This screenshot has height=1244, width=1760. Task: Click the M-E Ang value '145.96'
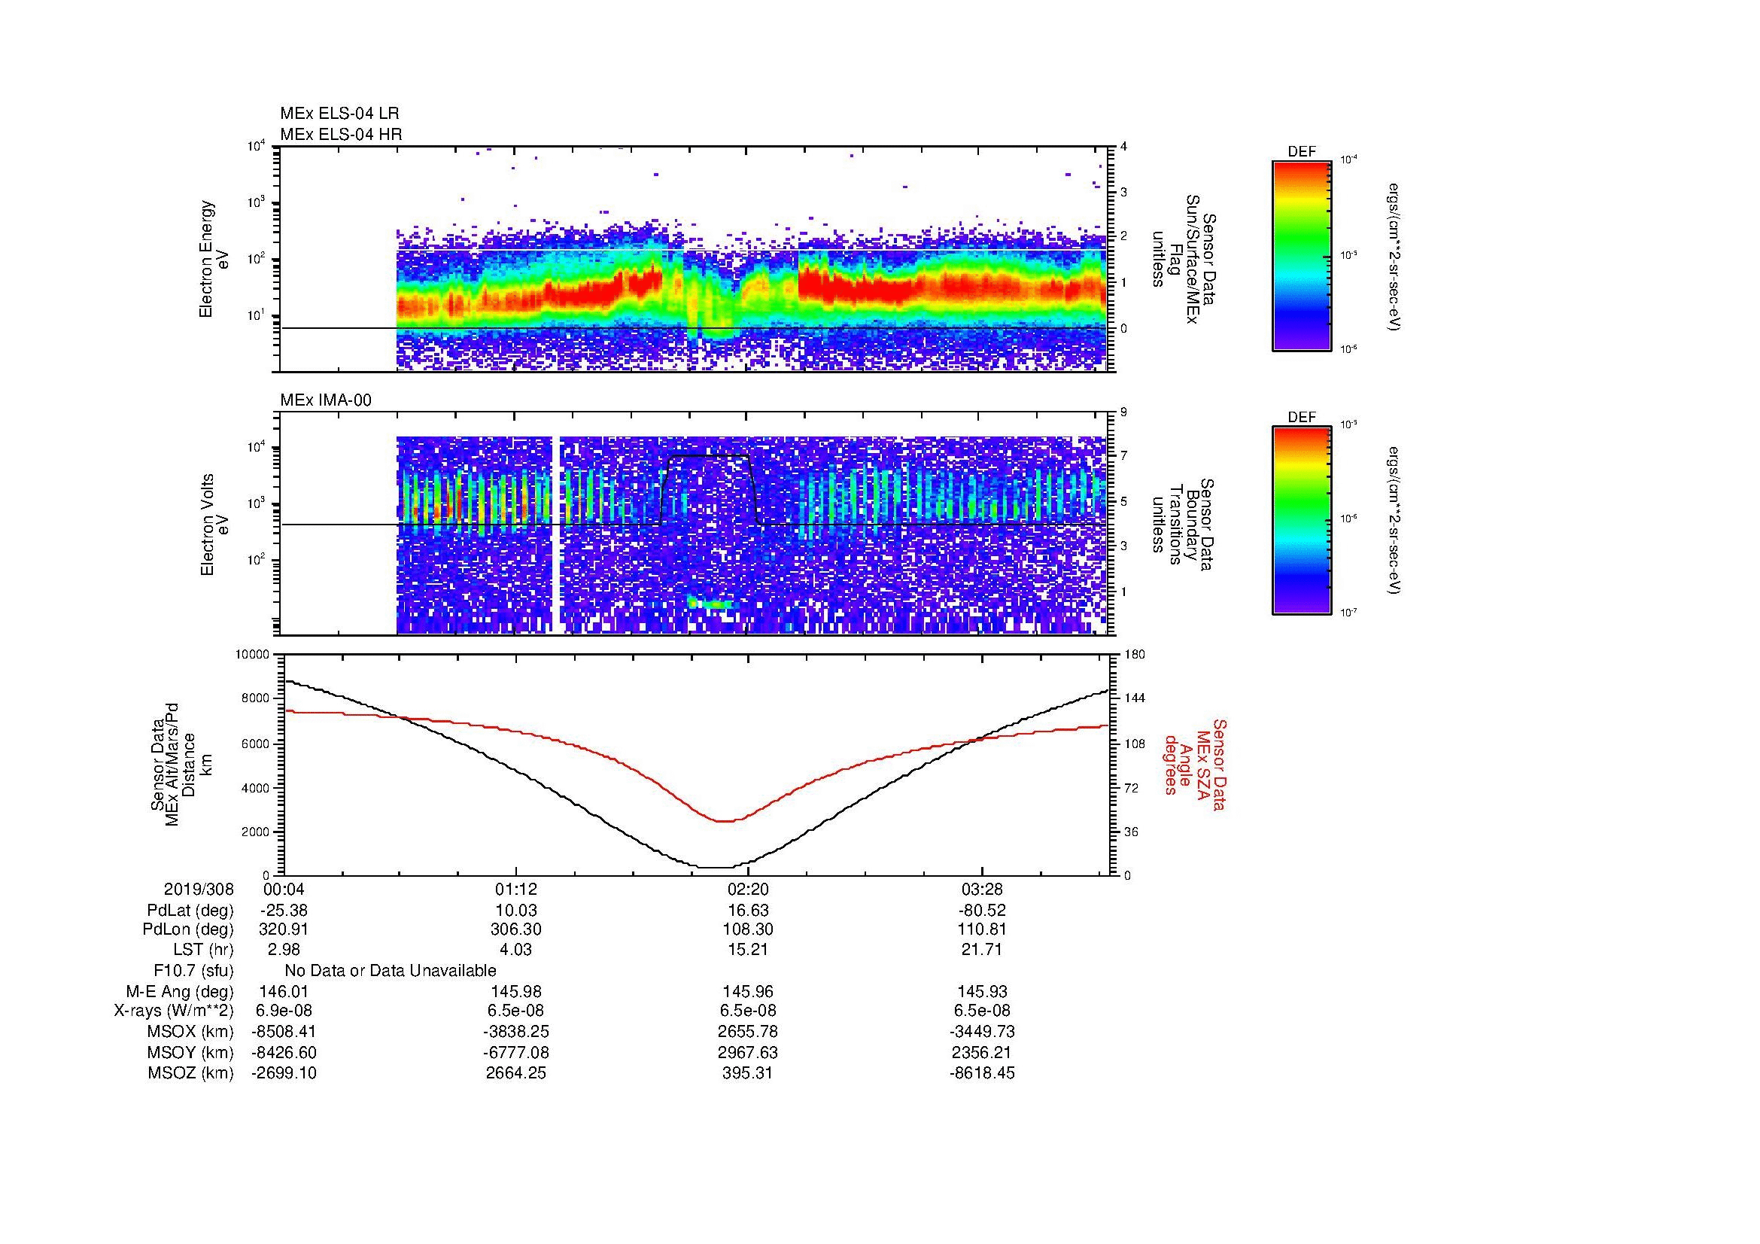(748, 992)
